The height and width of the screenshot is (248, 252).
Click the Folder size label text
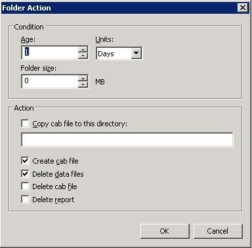(x=39, y=68)
